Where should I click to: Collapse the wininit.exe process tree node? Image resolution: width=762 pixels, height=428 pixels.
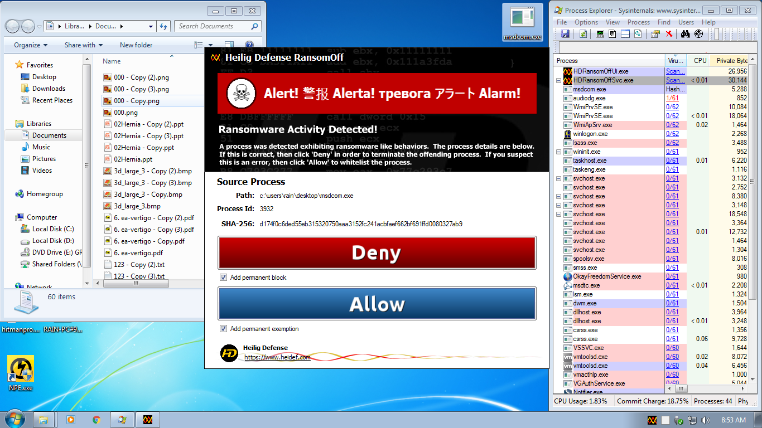point(559,152)
